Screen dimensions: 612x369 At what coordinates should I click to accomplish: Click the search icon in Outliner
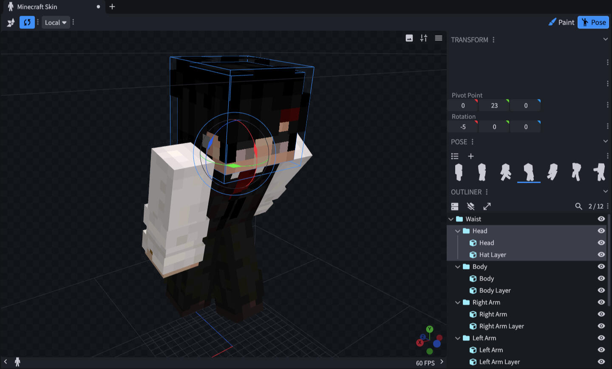click(x=578, y=206)
